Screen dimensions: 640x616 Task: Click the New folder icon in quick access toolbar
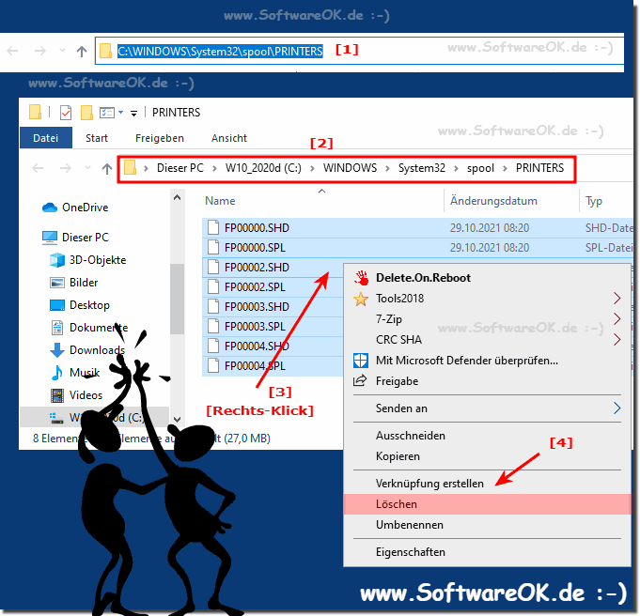86,112
